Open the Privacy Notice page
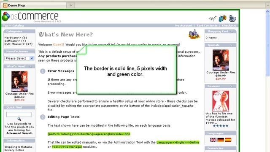The image size is (270, 152). pos(14,150)
